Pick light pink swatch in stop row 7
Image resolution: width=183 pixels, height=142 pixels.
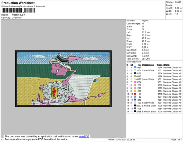[135, 85]
